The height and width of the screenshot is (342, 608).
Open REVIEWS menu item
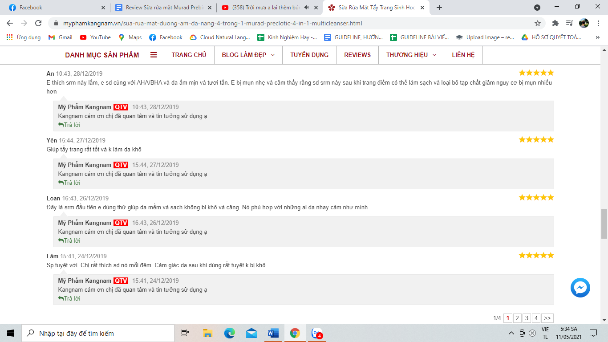(357, 55)
